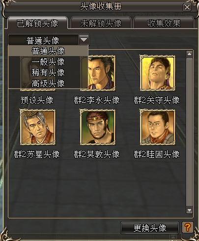Click the 普通头像 combo box field
The image size is (199, 241).
coord(43,40)
